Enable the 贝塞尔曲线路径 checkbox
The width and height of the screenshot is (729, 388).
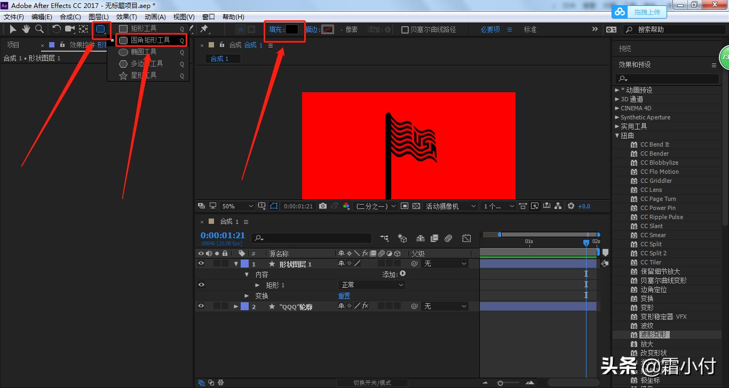405,30
